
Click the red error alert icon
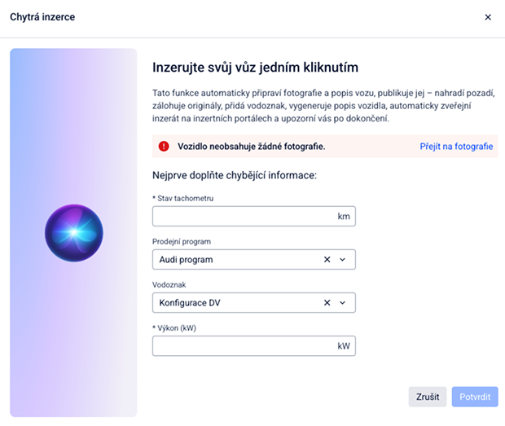point(164,147)
